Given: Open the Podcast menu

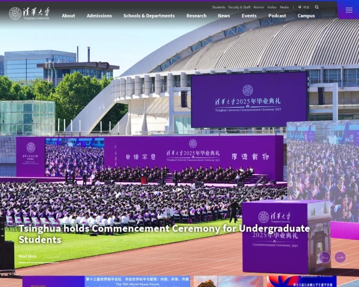Looking at the screenshot, I should tap(277, 16).
